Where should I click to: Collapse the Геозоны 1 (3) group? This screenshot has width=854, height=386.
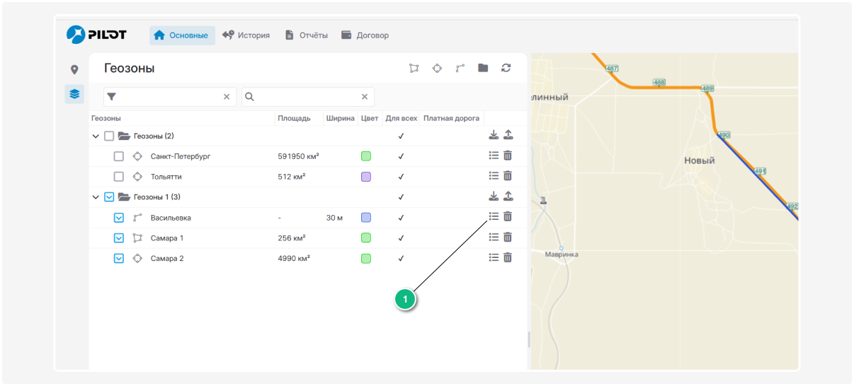click(96, 197)
